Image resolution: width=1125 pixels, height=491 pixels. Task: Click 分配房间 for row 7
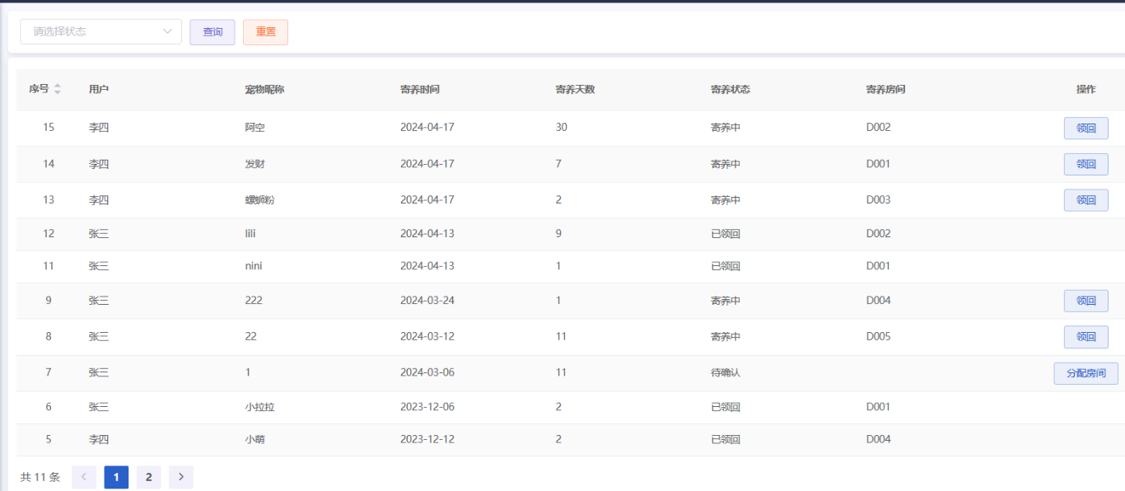1085,373
